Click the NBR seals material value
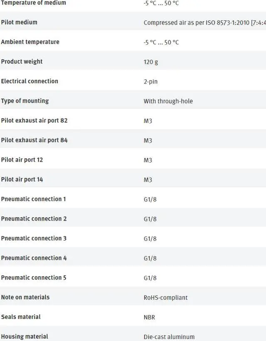This screenshot has width=266, height=341. pyautogui.click(x=150, y=317)
